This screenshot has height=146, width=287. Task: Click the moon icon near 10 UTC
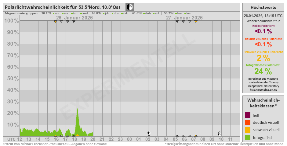(220, 134)
